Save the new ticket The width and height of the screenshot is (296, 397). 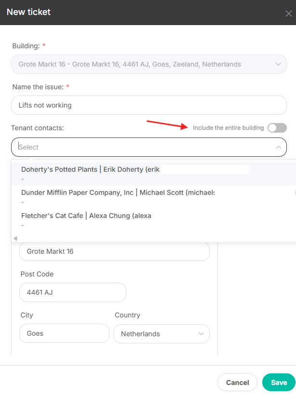279,383
